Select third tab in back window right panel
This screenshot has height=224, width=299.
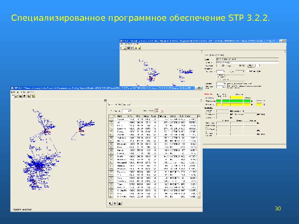click(x=220, y=55)
